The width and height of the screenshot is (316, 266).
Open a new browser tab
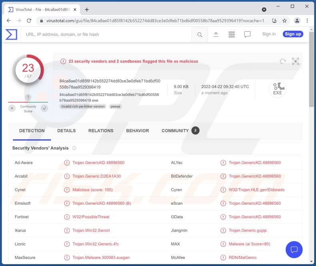tap(87, 10)
